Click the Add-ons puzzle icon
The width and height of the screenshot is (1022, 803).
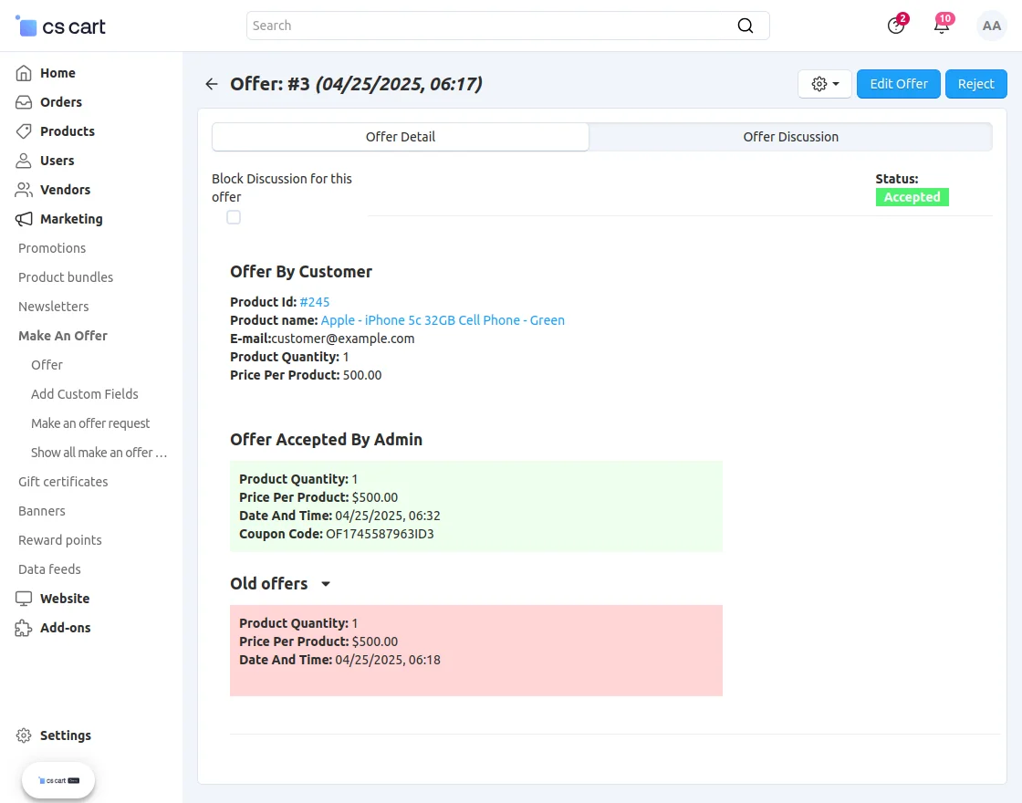pos(24,628)
